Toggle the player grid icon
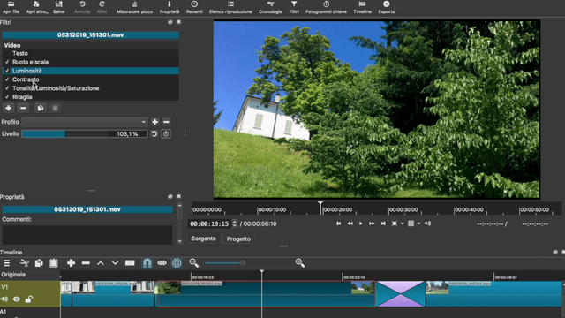The width and height of the screenshot is (565, 318). (411, 223)
